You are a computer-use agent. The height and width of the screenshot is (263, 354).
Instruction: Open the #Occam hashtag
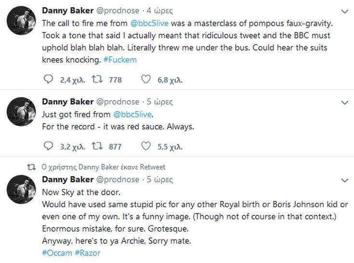57,252
